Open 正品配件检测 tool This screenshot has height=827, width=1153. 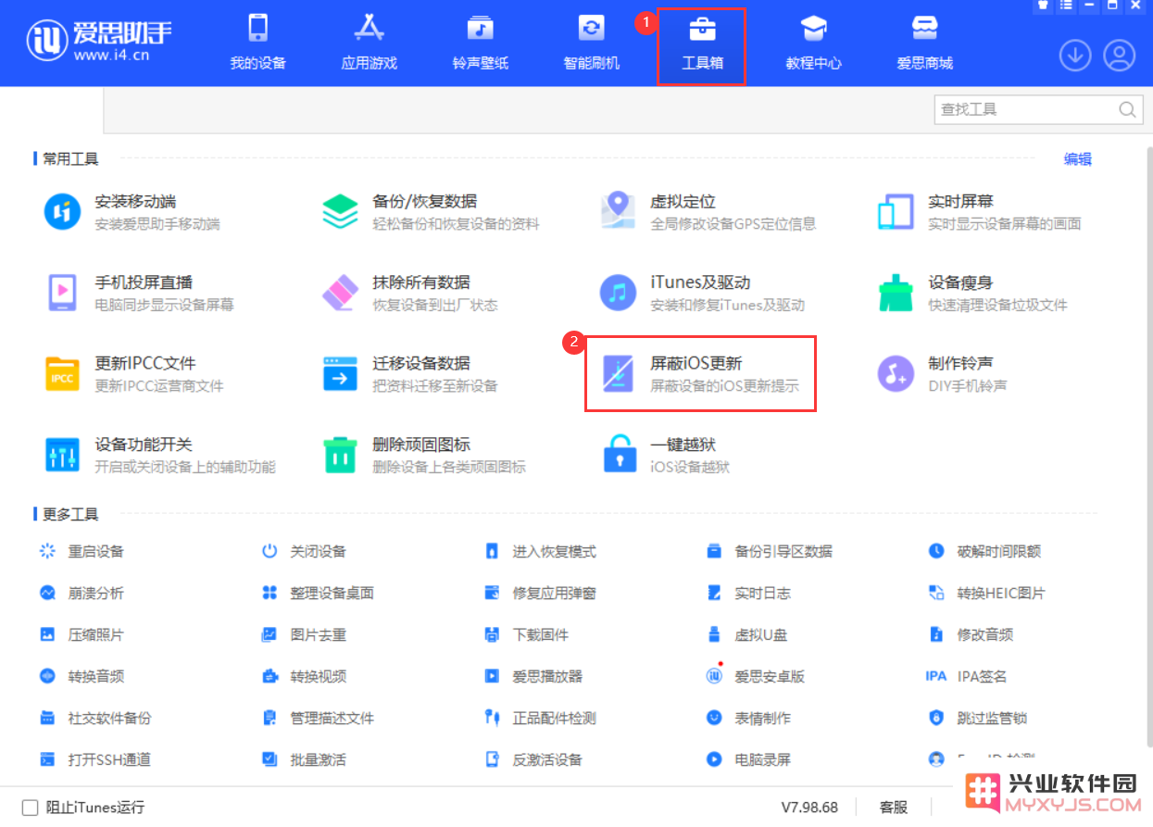coord(540,718)
